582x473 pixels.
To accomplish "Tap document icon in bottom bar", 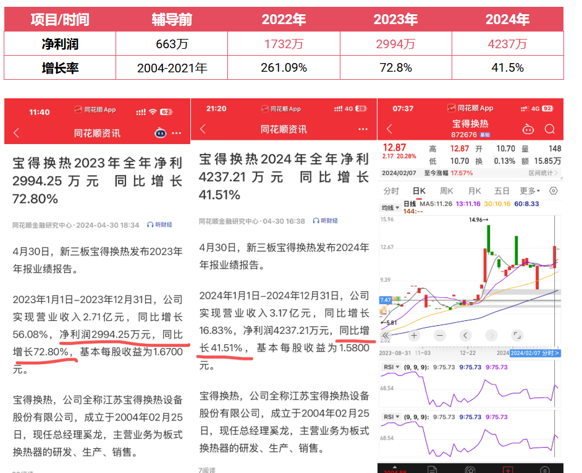I will click(432, 470).
